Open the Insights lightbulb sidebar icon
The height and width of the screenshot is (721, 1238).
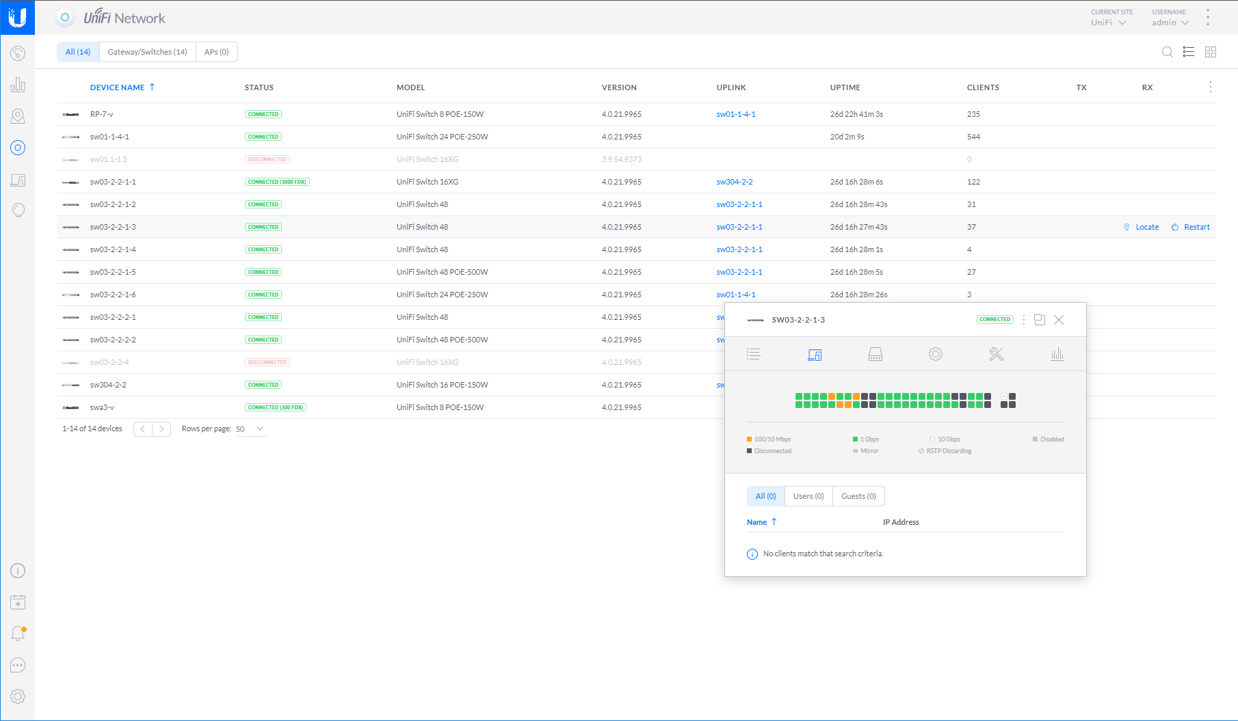(x=18, y=210)
